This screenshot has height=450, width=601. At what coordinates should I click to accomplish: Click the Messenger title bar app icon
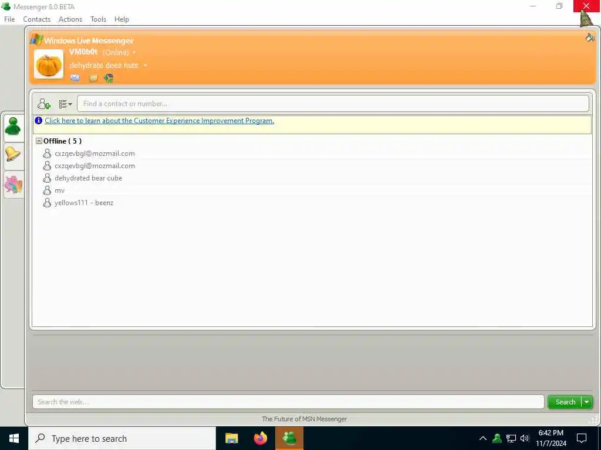click(6, 6)
